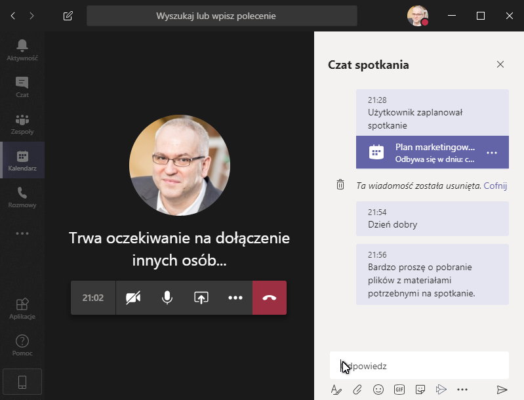Open the sticker picker
524x400 pixels.
pyautogui.click(x=420, y=390)
